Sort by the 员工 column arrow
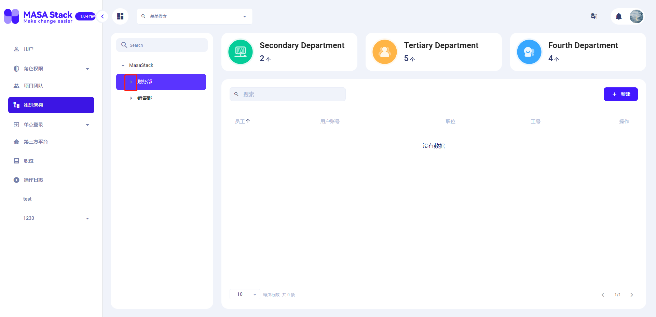Image resolution: width=656 pixels, height=317 pixels. [248, 121]
